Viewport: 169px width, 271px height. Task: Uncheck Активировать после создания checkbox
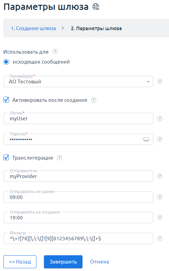coord(6,100)
